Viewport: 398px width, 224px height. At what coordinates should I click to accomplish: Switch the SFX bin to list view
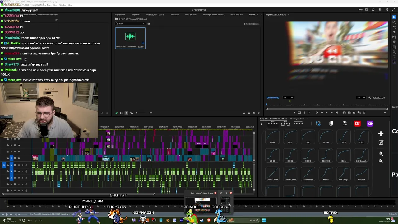coord(121,113)
